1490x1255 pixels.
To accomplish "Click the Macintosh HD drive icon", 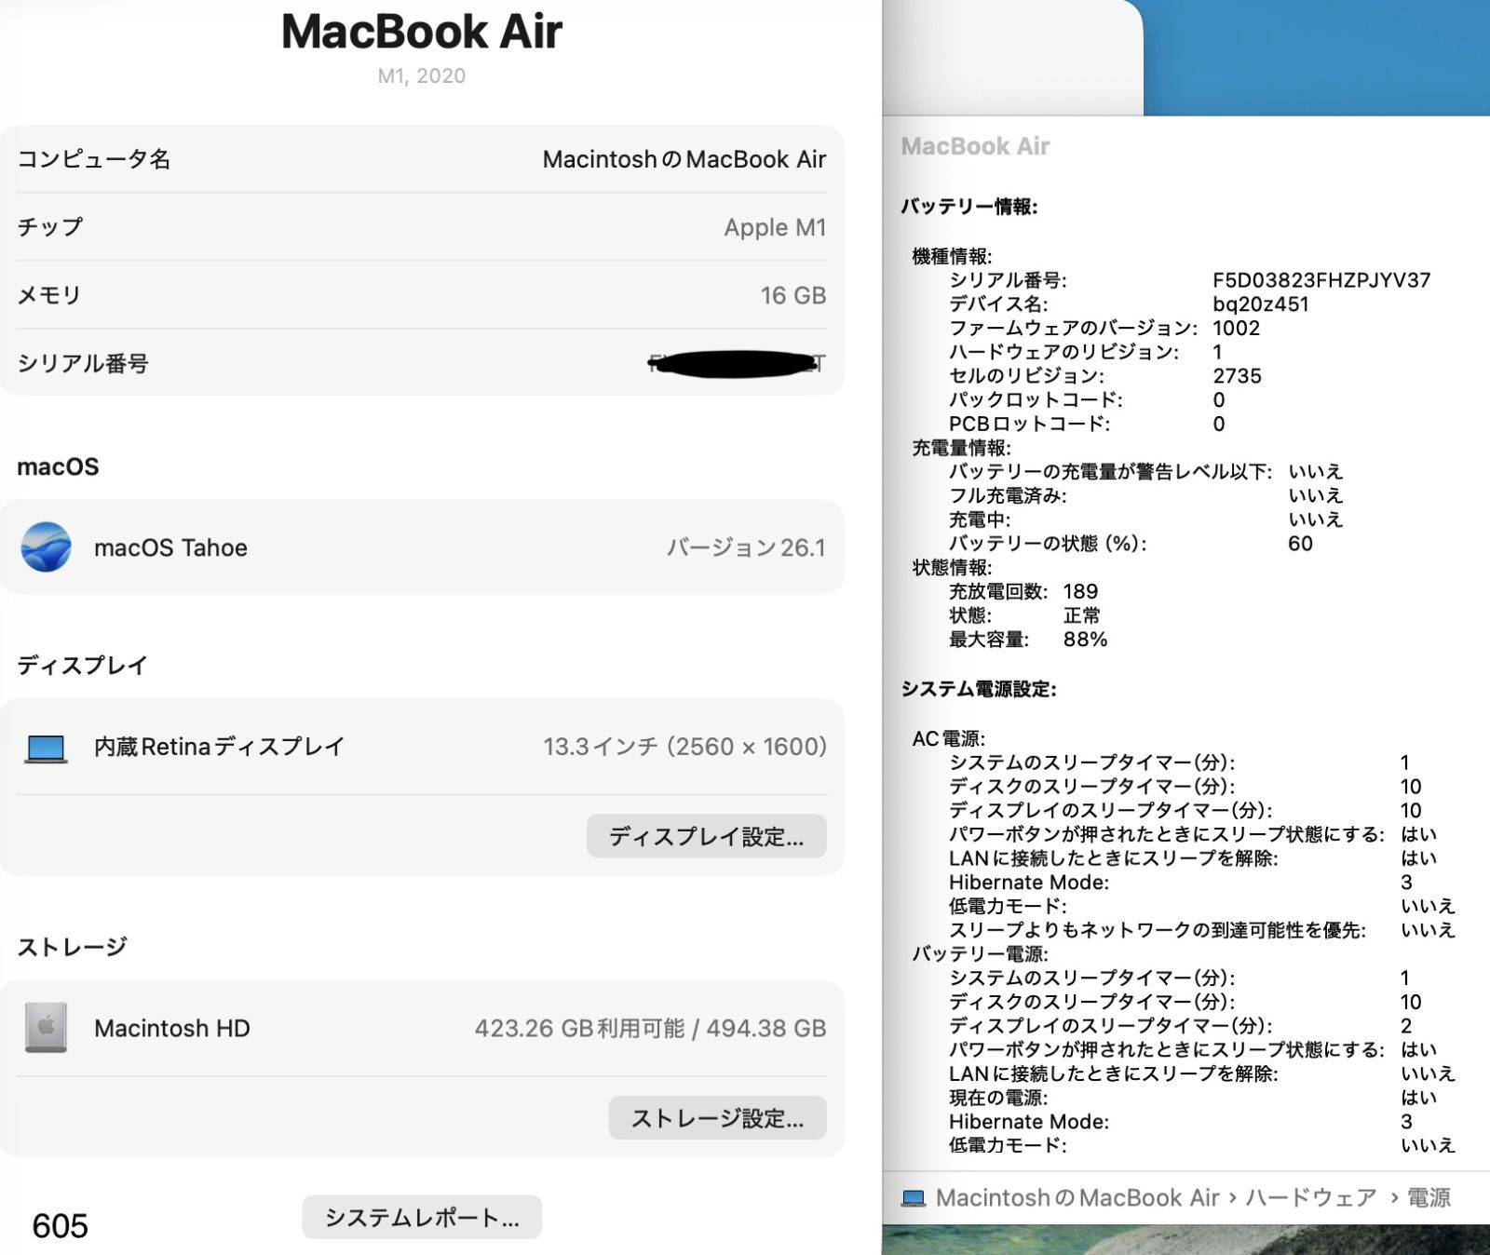I will pos(46,1028).
